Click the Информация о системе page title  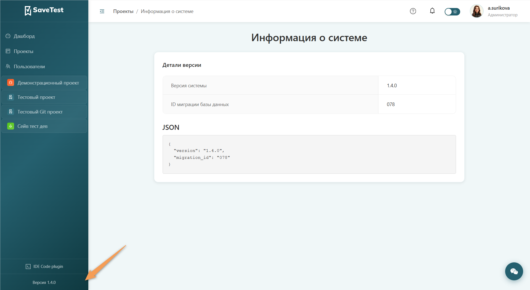tap(309, 38)
